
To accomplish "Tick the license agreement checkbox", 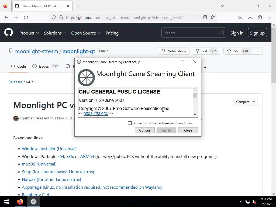I will pos(130,123).
